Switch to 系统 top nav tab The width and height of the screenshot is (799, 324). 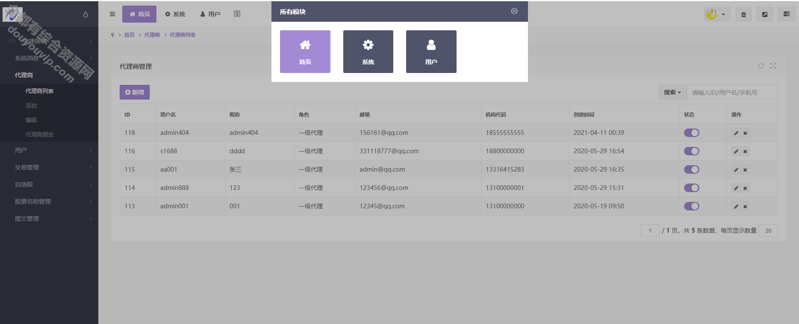coord(175,14)
